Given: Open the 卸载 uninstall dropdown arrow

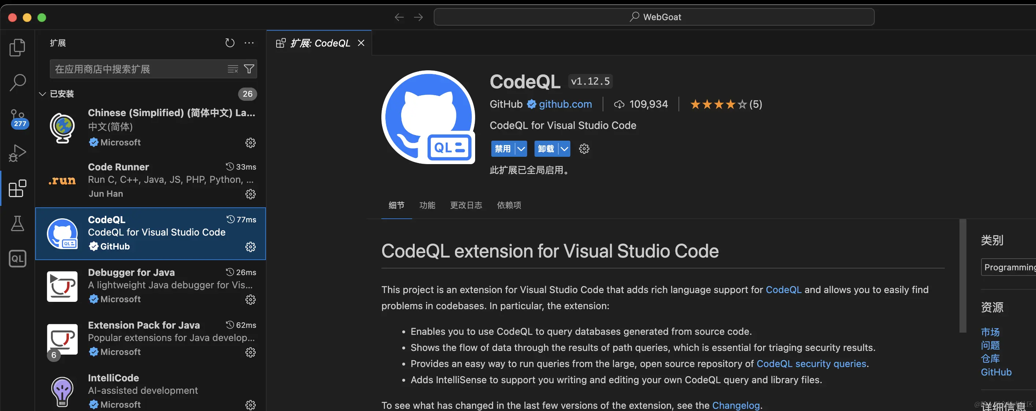Looking at the screenshot, I should tap(564, 149).
